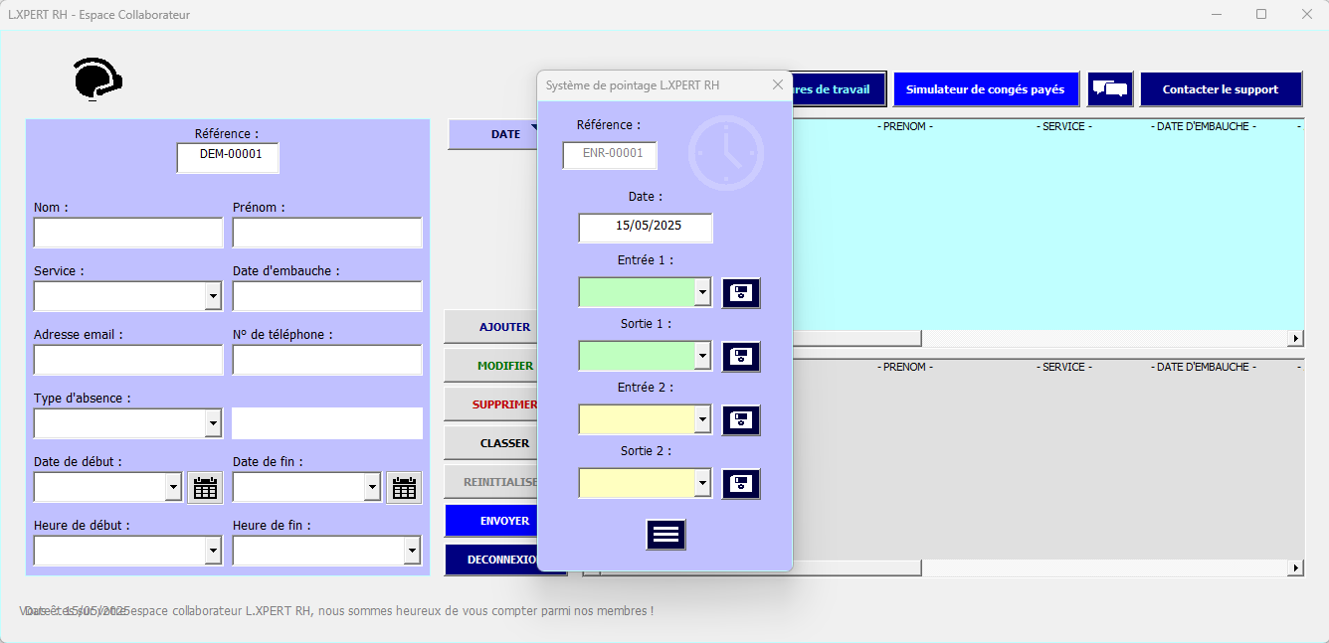Viewport: 1329px width, 643px height.
Task: Open the chat messages icon button
Action: [x=1110, y=89]
